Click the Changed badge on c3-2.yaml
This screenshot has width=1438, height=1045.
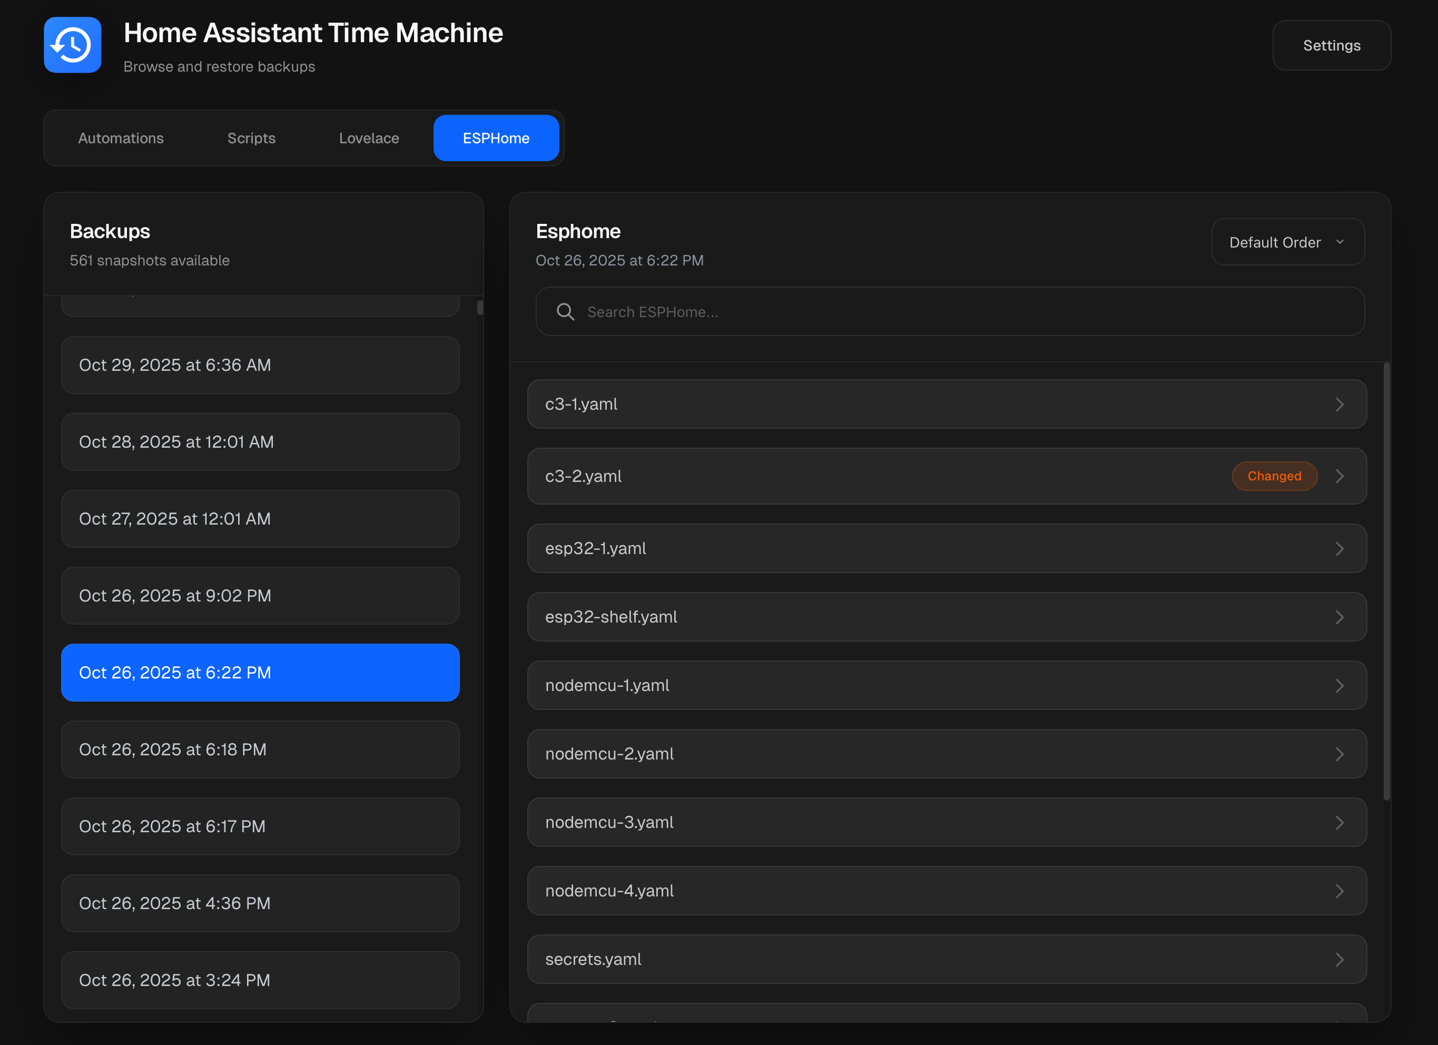coord(1274,476)
